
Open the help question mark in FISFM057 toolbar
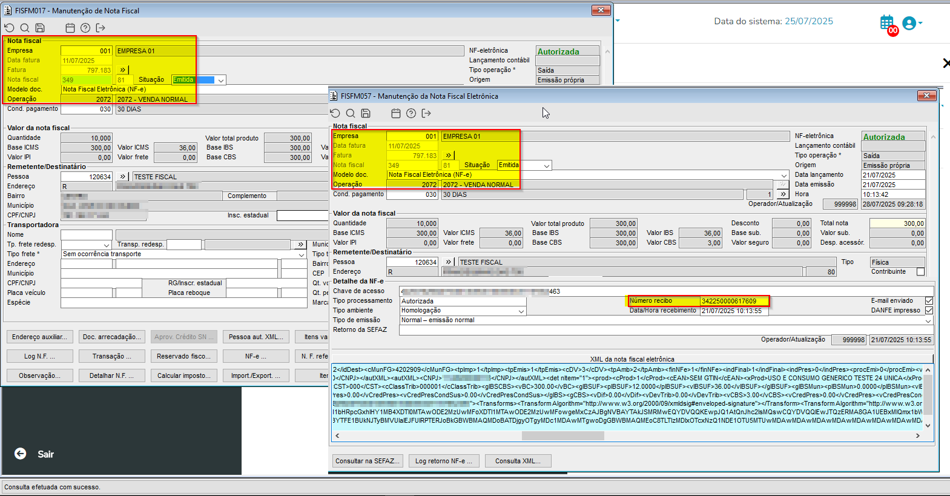411,113
